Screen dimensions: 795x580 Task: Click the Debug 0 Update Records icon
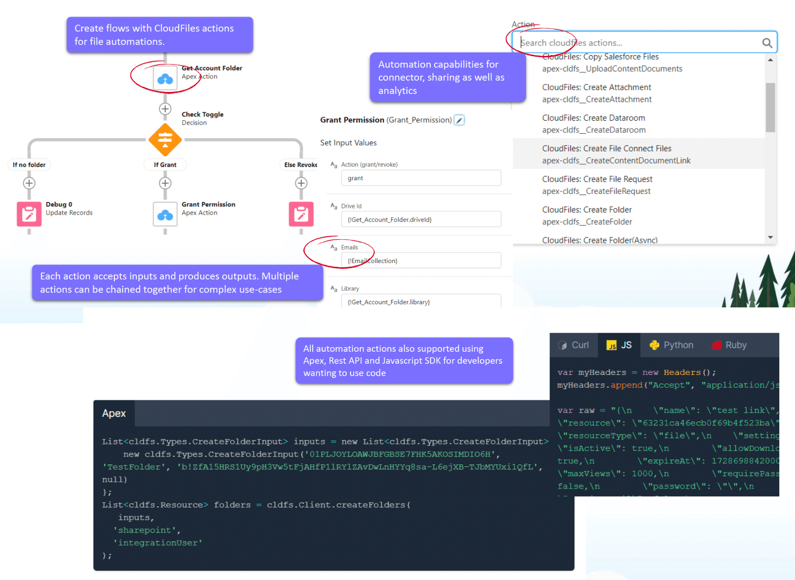click(x=29, y=214)
